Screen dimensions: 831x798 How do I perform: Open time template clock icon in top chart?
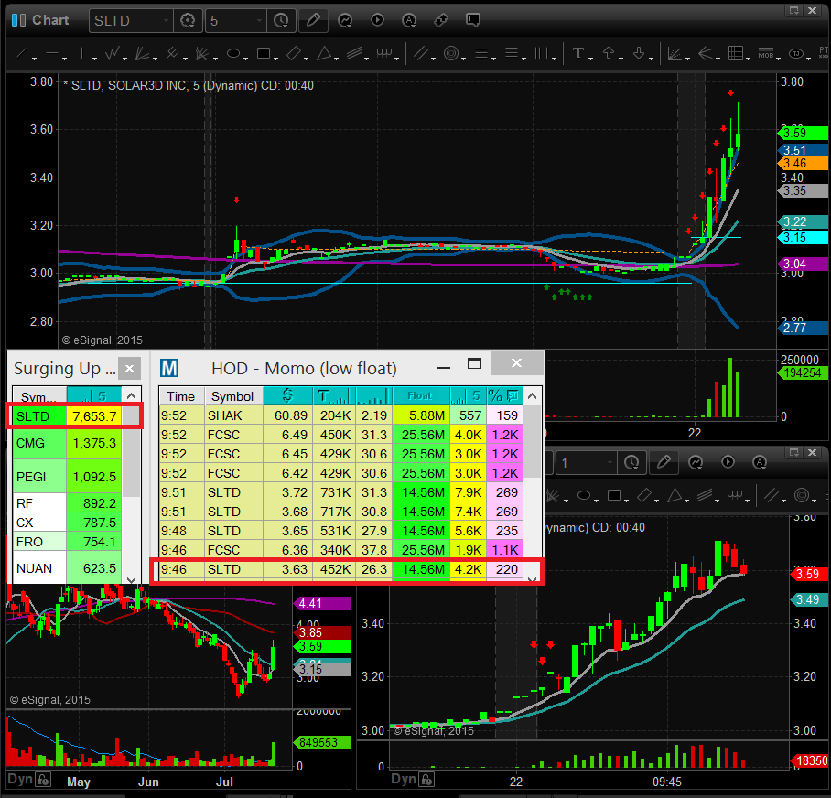pyautogui.click(x=281, y=21)
